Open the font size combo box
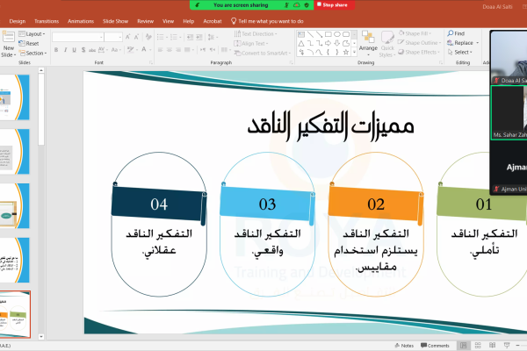 pyautogui.click(x=113, y=37)
